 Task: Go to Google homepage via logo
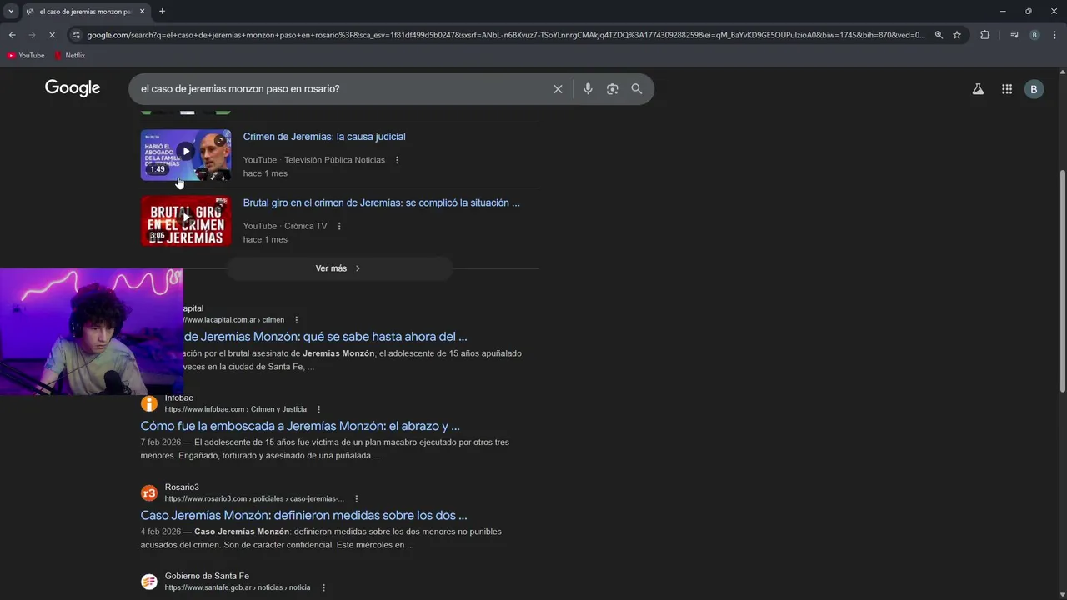73,88
